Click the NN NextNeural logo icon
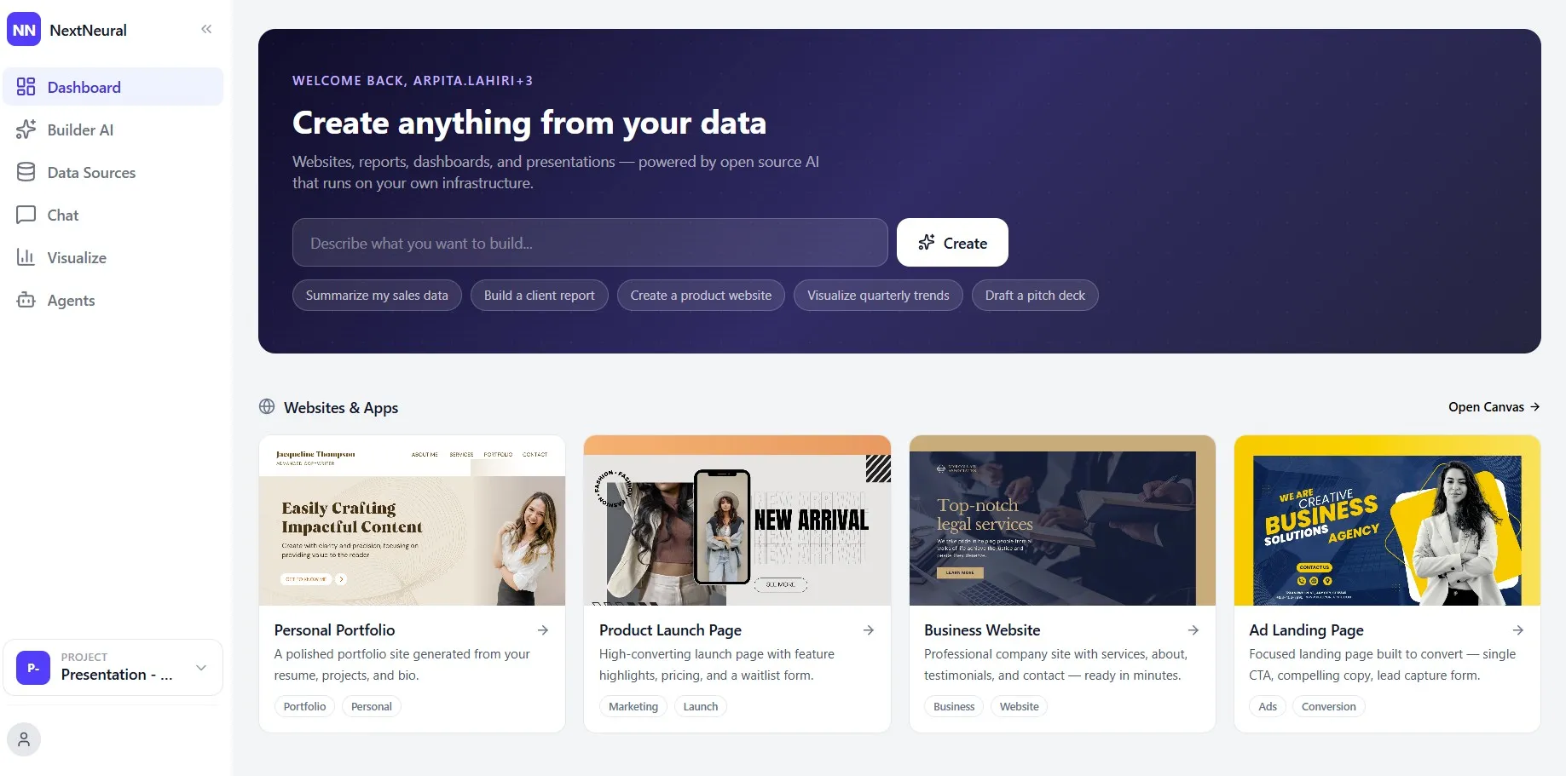This screenshot has width=1566, height=776. click(x=24, y=30)
